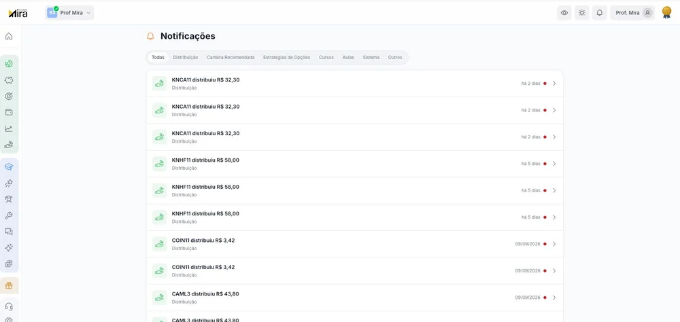Open the piggy bank sidebar icon
Viewport: 680px width, 322px height.
[9, 80]
